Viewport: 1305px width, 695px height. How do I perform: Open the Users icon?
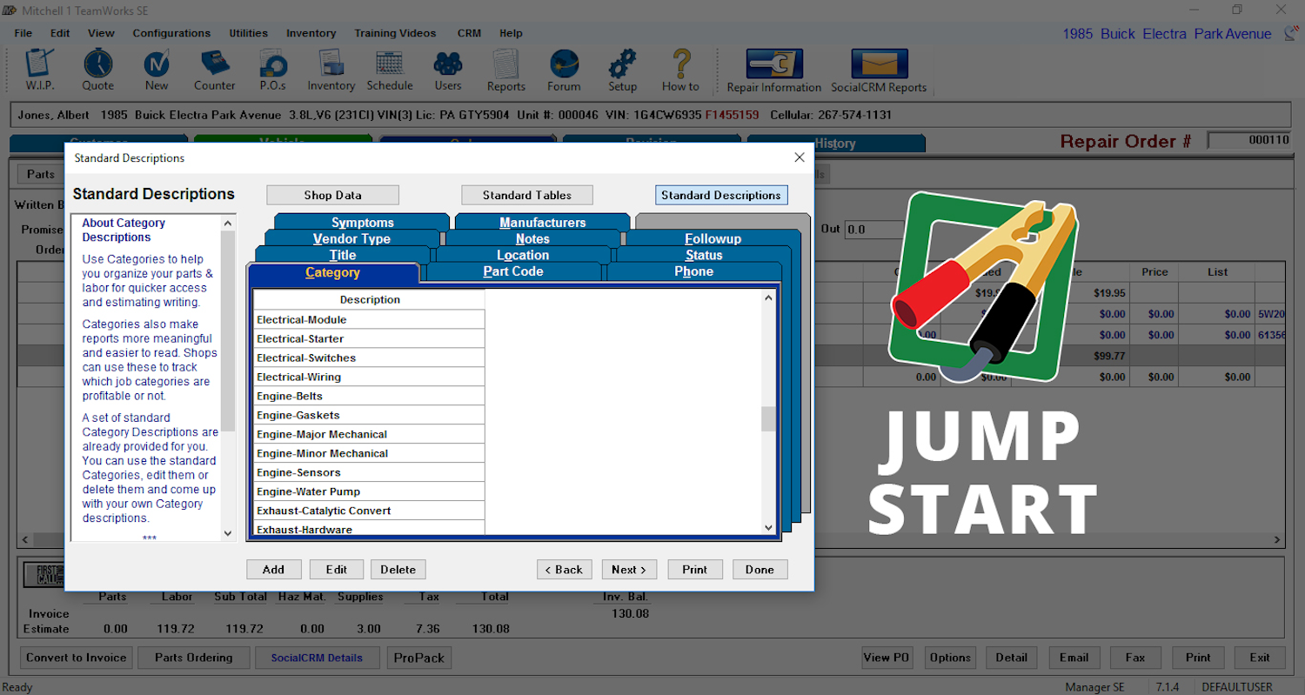point(447,70)
